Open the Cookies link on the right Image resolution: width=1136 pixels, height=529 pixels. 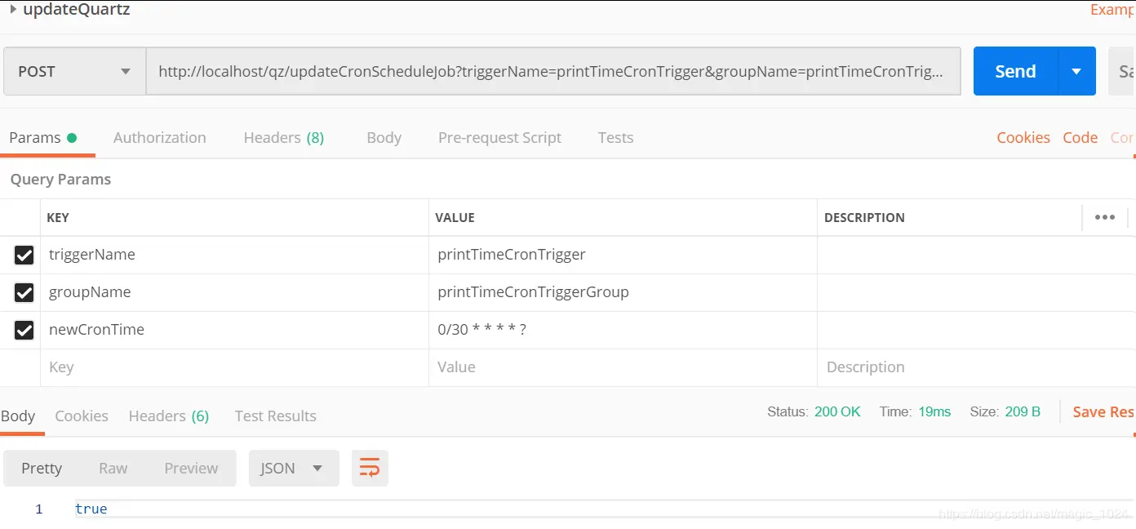[x=1023, y=138]
